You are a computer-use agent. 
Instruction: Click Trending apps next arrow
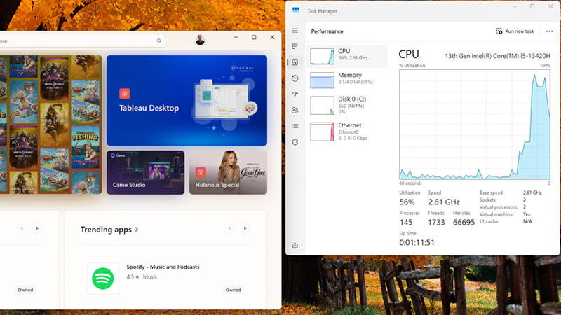(245, 228)
